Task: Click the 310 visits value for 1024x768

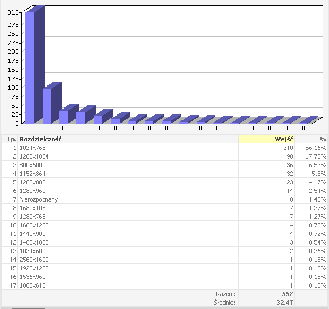Action: tap(288, 148)
